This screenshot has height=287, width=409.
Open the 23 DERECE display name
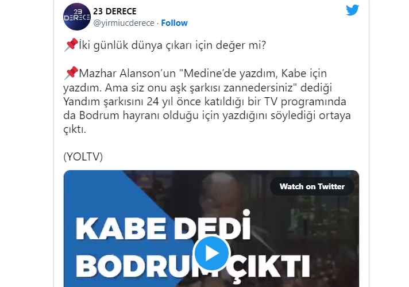point(115,12)
